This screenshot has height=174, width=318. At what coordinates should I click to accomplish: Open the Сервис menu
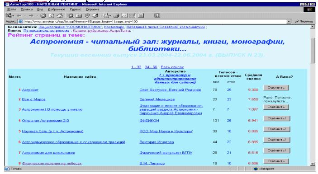(76, 9)
